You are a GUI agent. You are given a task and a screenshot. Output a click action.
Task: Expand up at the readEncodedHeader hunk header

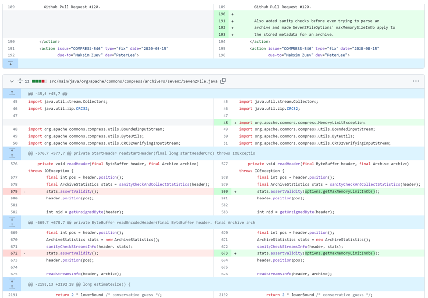coord(12,225)
